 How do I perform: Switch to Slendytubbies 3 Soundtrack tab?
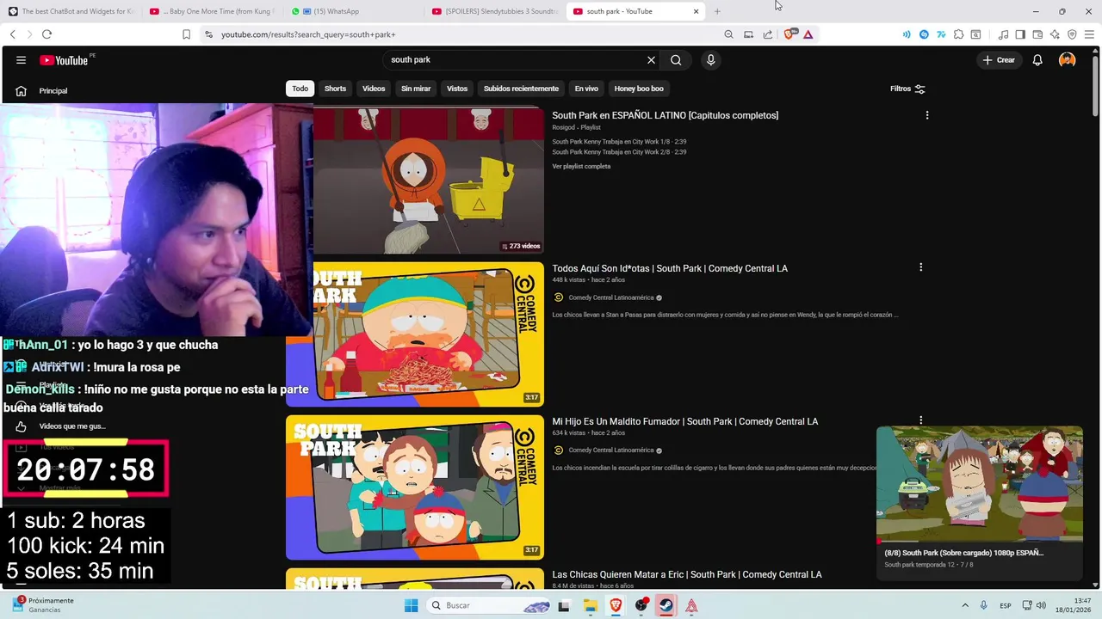pos(494,11)
